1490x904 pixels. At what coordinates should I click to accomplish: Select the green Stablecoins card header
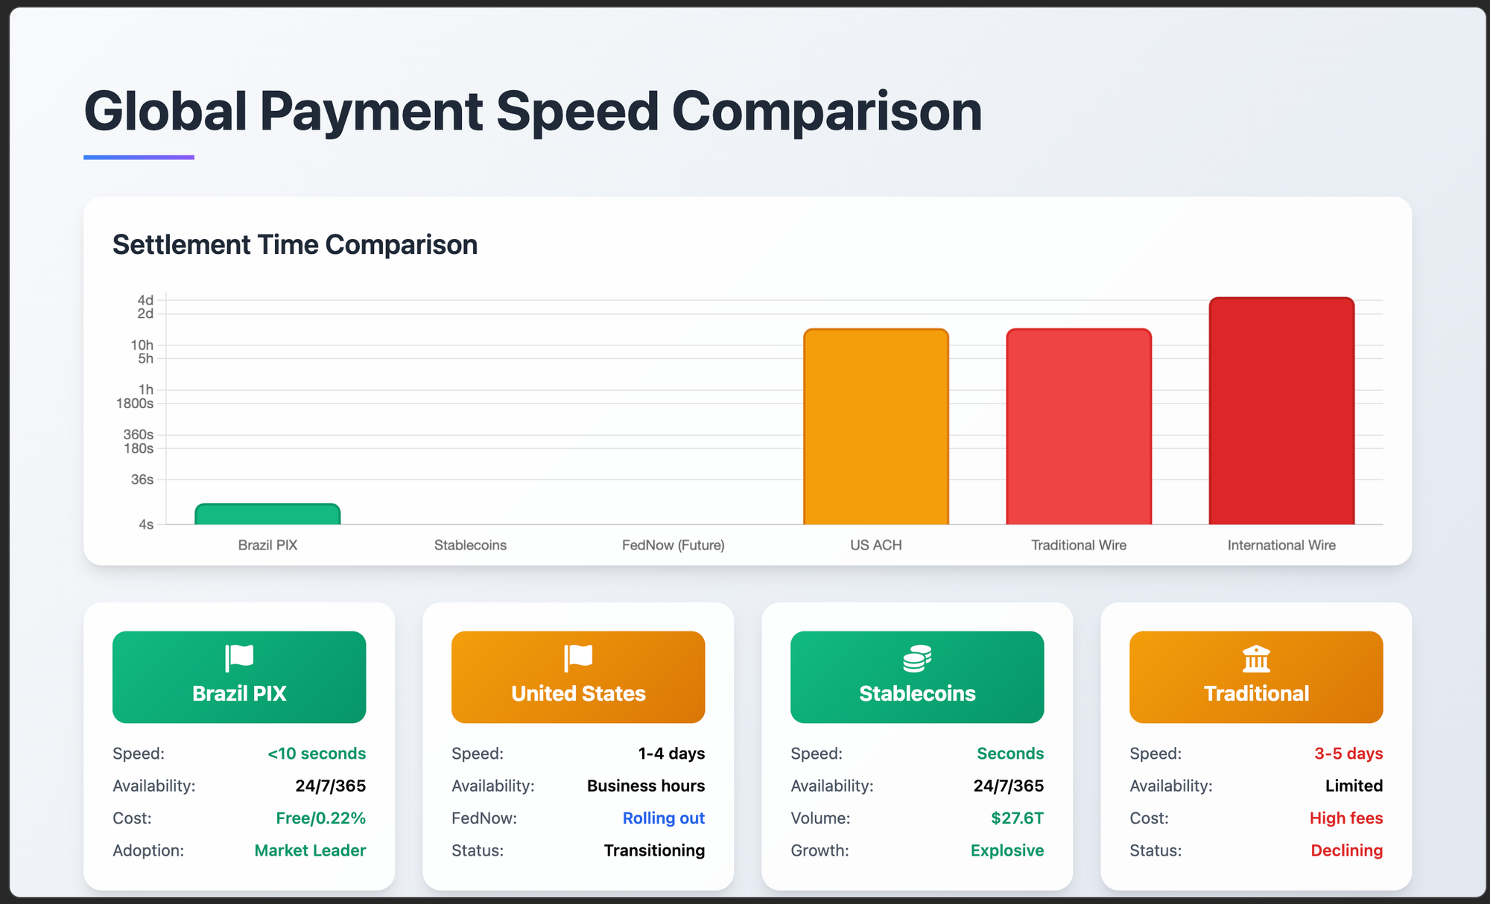point(917,677)
